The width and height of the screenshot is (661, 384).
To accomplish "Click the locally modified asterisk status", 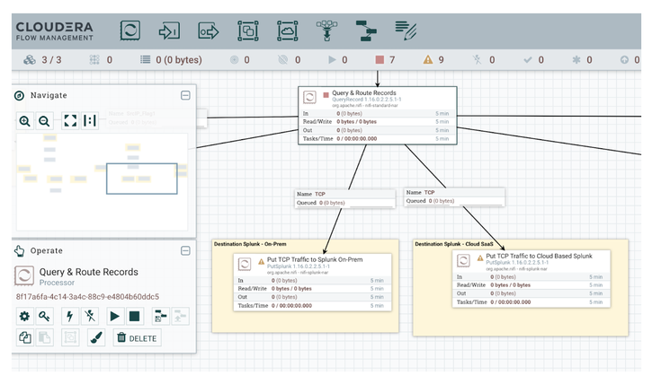I will coord(576,60).
